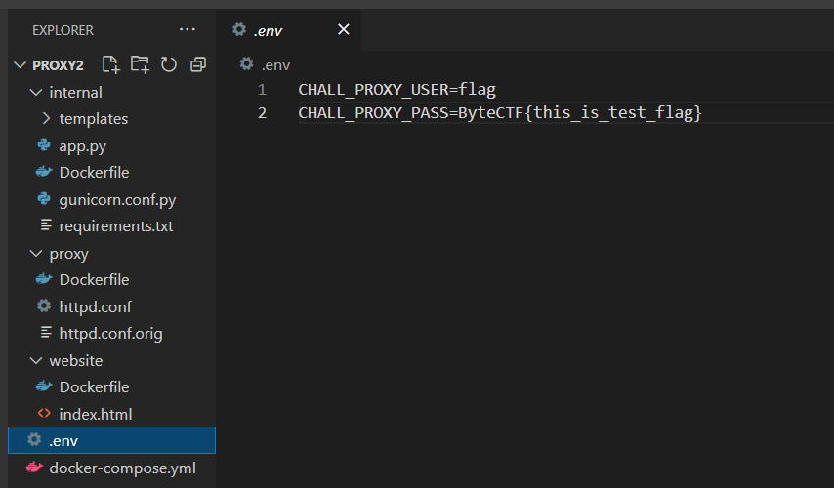834x488 pixels.
Task: Open httpd.conf.orig file
Action: tap(110, 334)
